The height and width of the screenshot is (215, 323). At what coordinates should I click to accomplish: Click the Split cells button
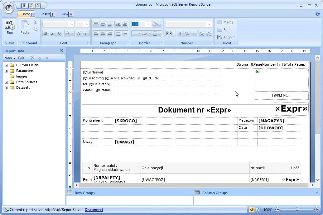click(x=224, y=30)
